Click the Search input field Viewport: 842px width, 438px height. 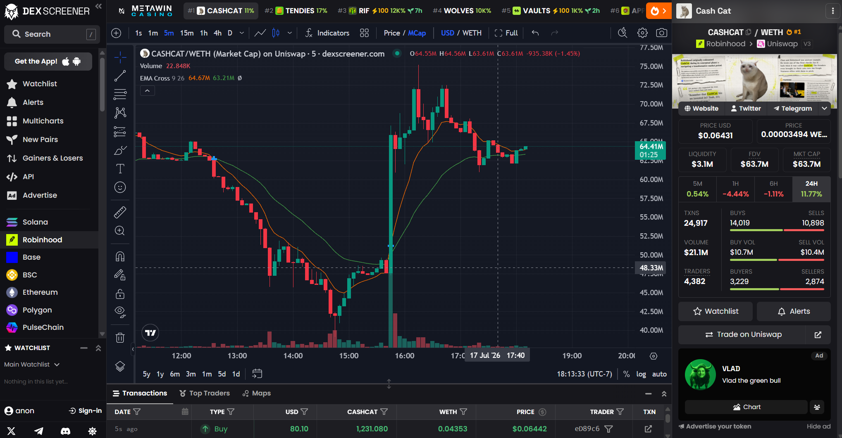52,34
